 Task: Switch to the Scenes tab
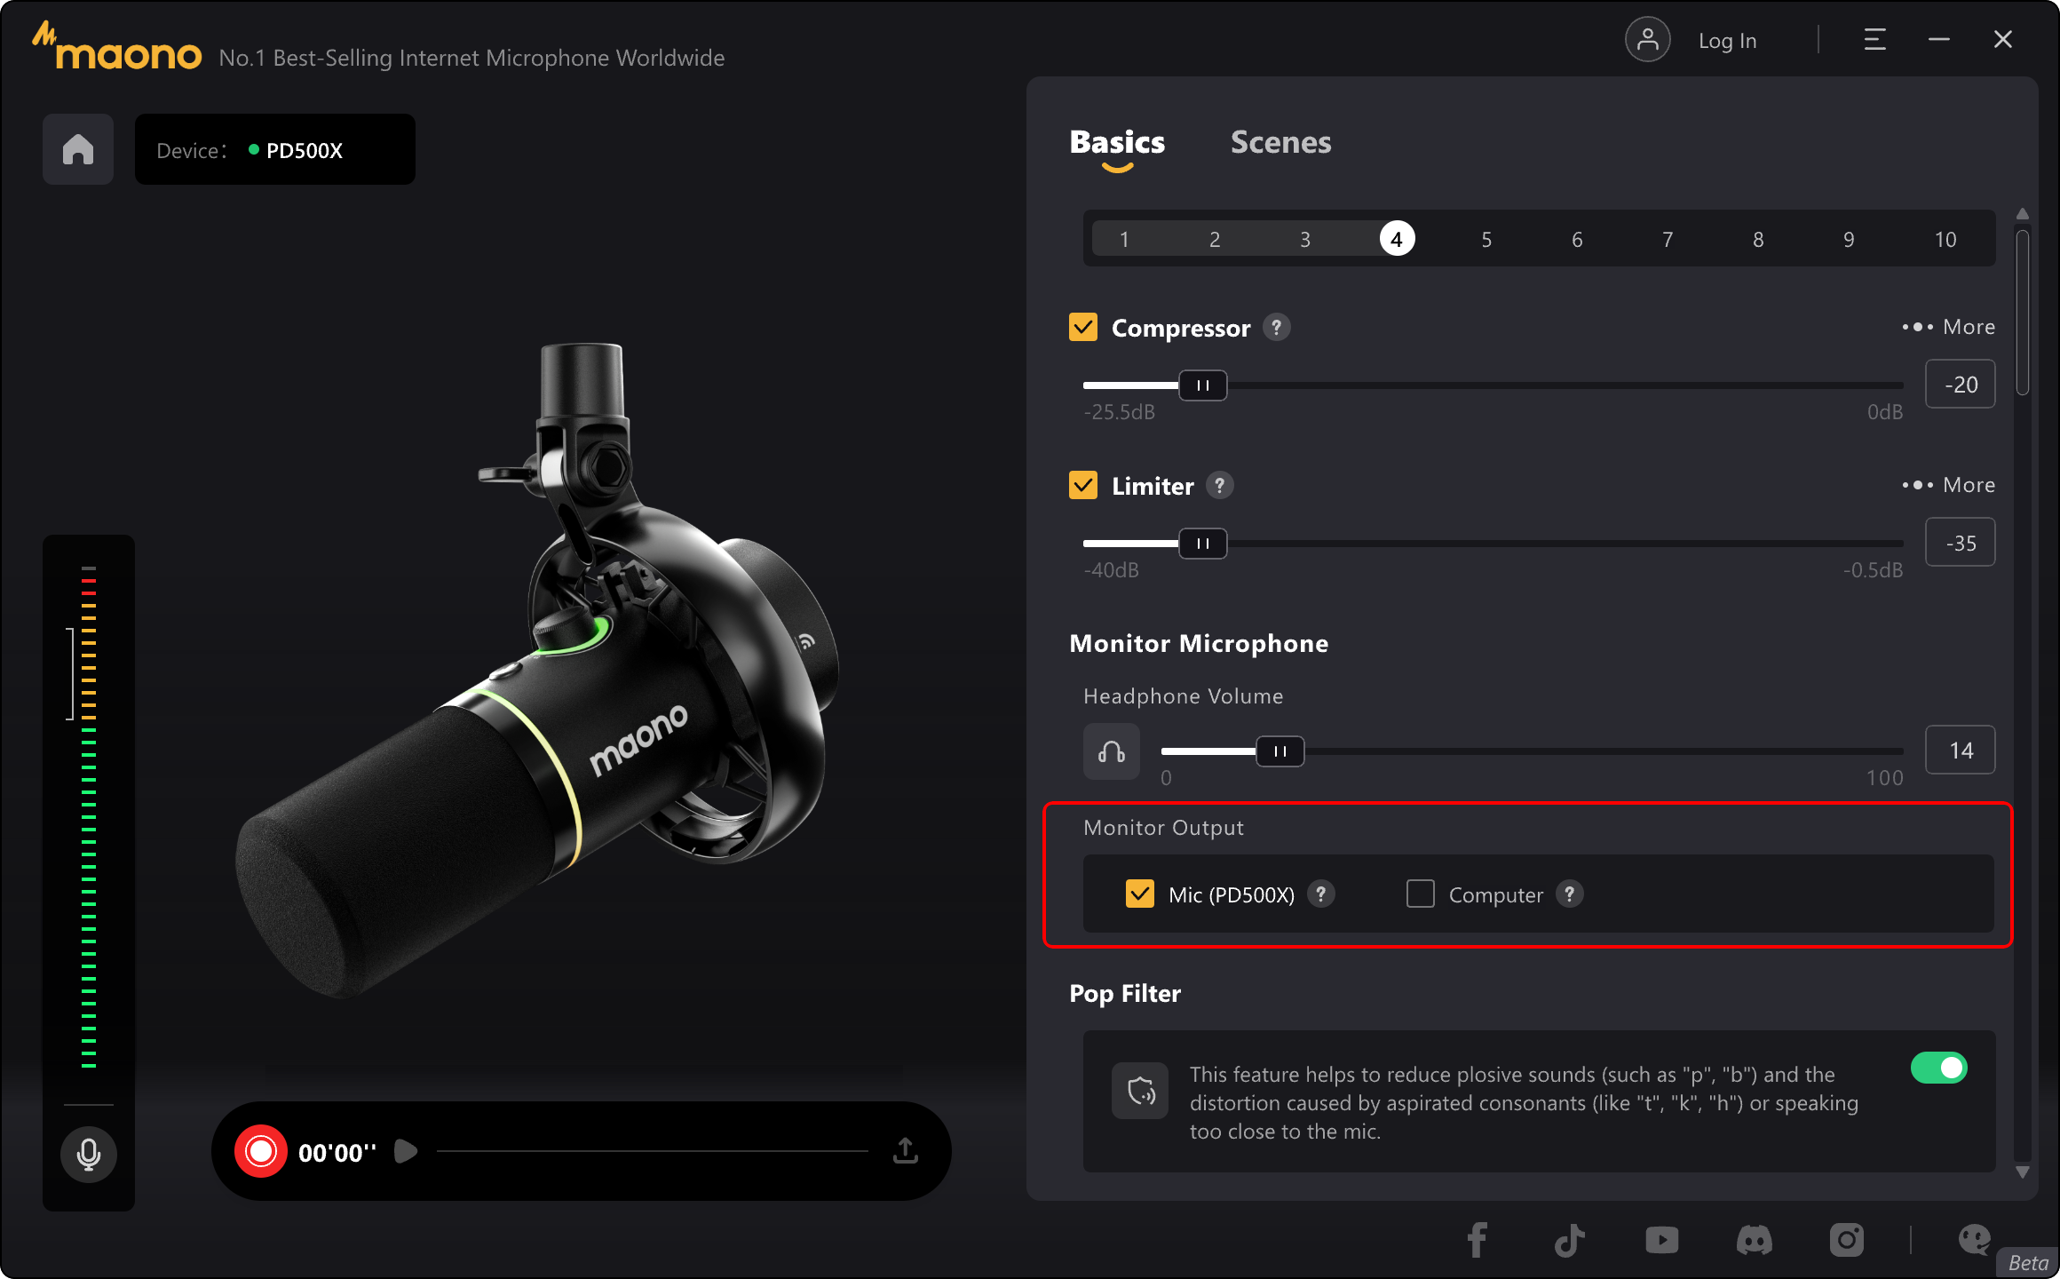[1280, 142]
